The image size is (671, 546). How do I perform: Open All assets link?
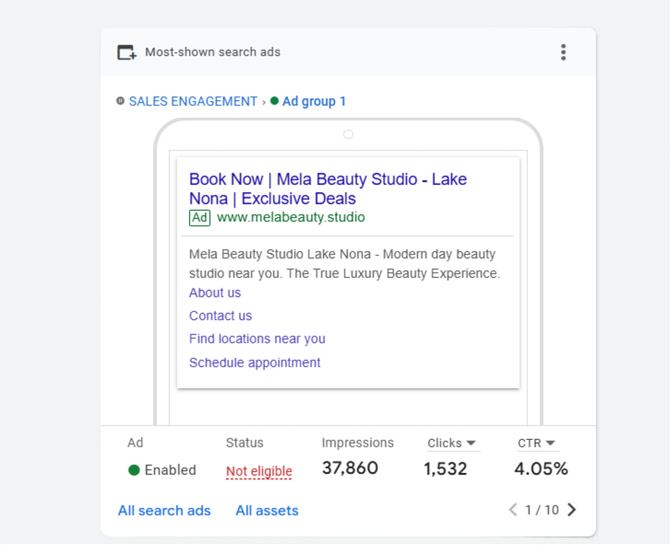(267, 511)
